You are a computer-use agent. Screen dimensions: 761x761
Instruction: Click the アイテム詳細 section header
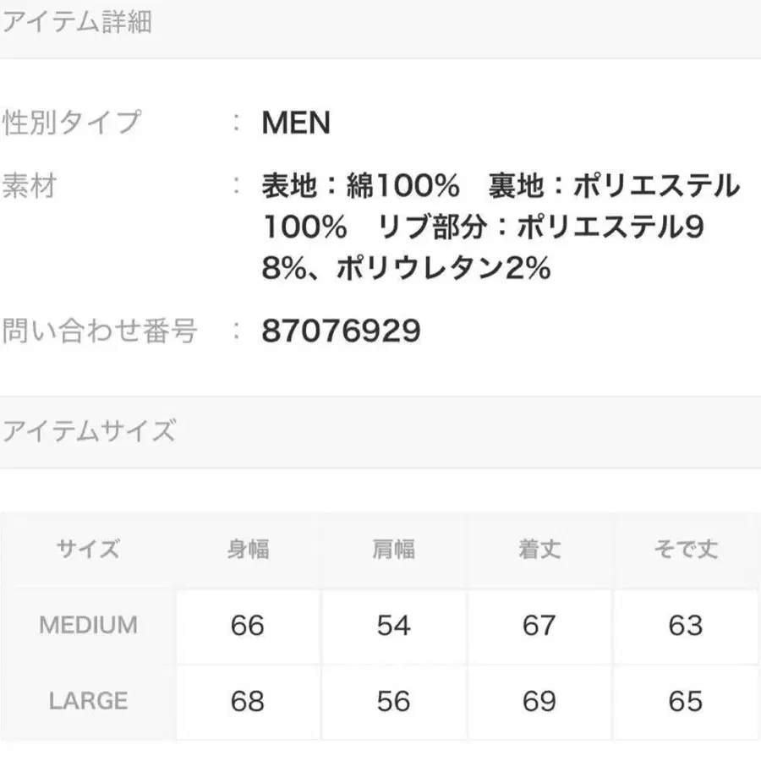(x=77, y=23)
